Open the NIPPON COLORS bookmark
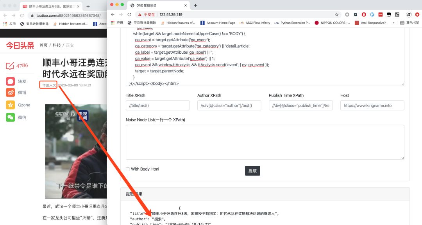The width and height of the screenshot is (422, 225). 332,23
